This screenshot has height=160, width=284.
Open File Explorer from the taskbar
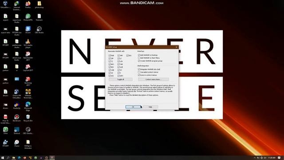(14, 158)
